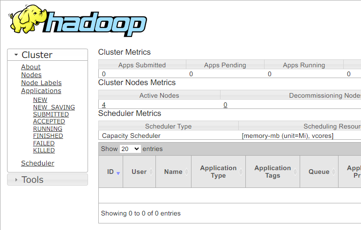View FINISHED applications
This screenshot has height=230, width=361.
[x=48, y=136]
